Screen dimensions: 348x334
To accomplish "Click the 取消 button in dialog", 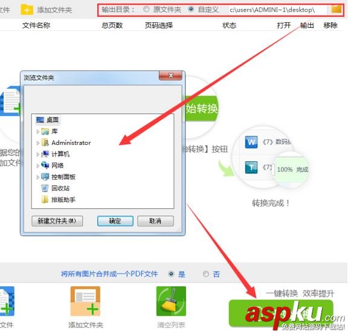I will 155,221.
